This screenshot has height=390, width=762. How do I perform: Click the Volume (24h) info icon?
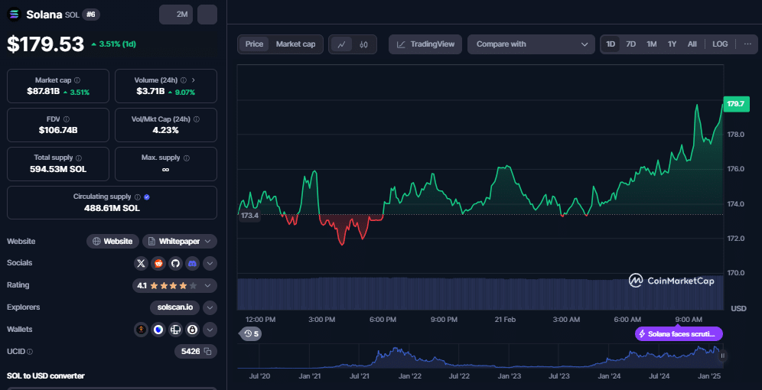pyautogui.click(x=183, y=80)
